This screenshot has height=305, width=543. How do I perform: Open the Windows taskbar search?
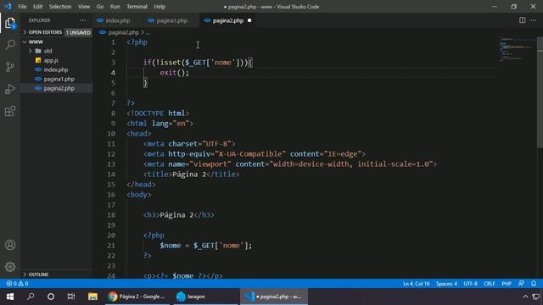pos(31,297)
